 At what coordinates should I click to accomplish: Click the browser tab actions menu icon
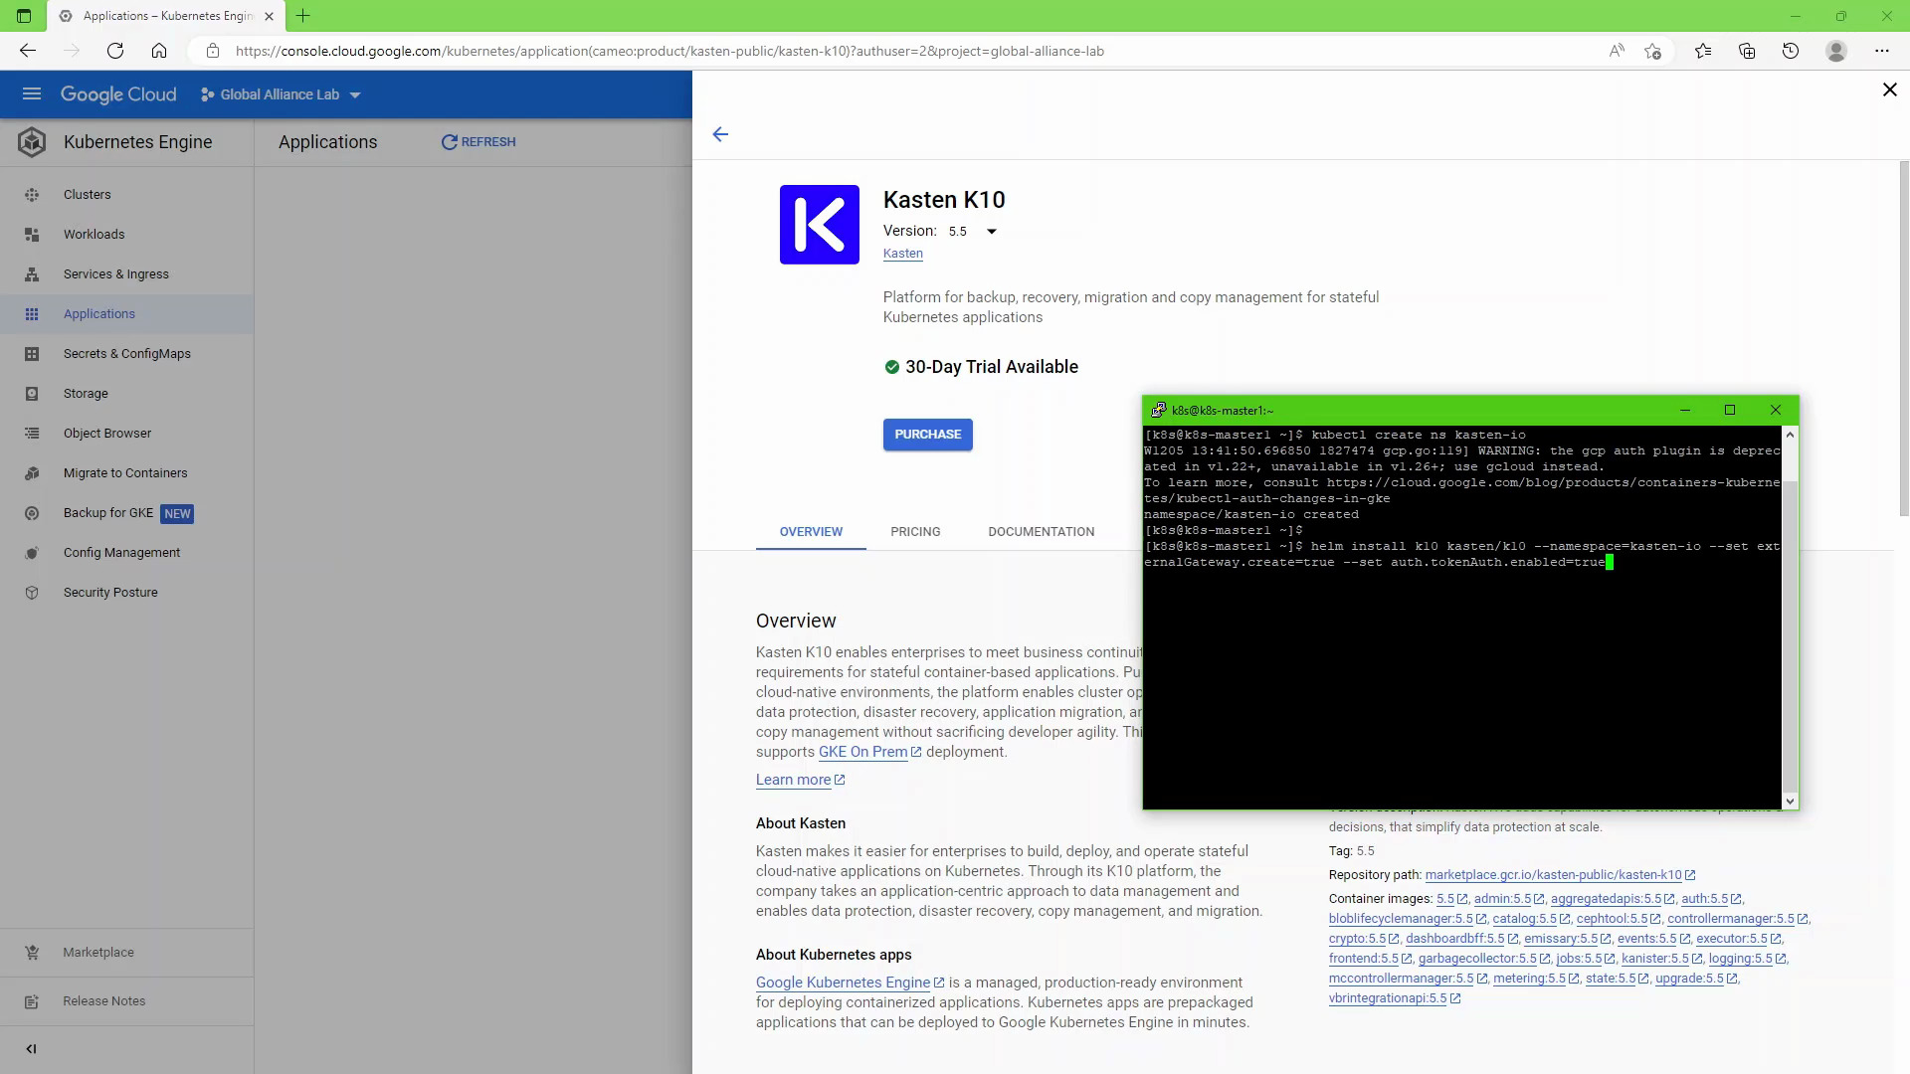click(x=24, y=16)
